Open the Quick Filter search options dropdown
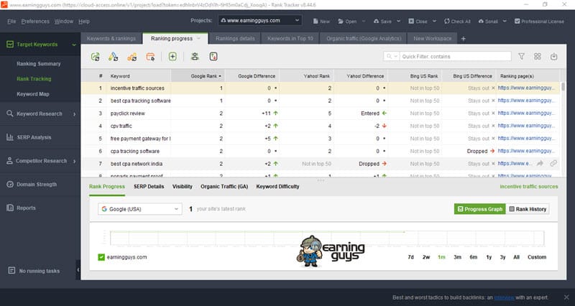575x306 pixels. click(x=392, y=56)
